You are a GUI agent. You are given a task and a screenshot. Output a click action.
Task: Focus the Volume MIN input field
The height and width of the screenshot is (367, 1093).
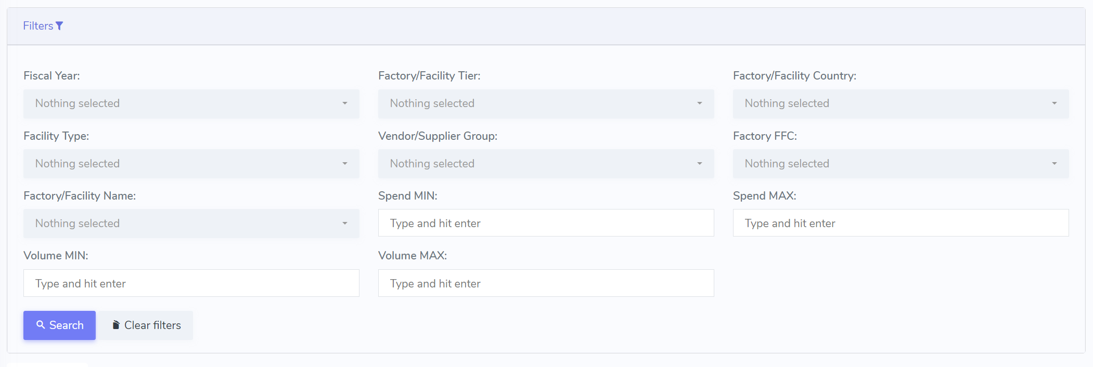pyautogui.click(x=191, y=283)
